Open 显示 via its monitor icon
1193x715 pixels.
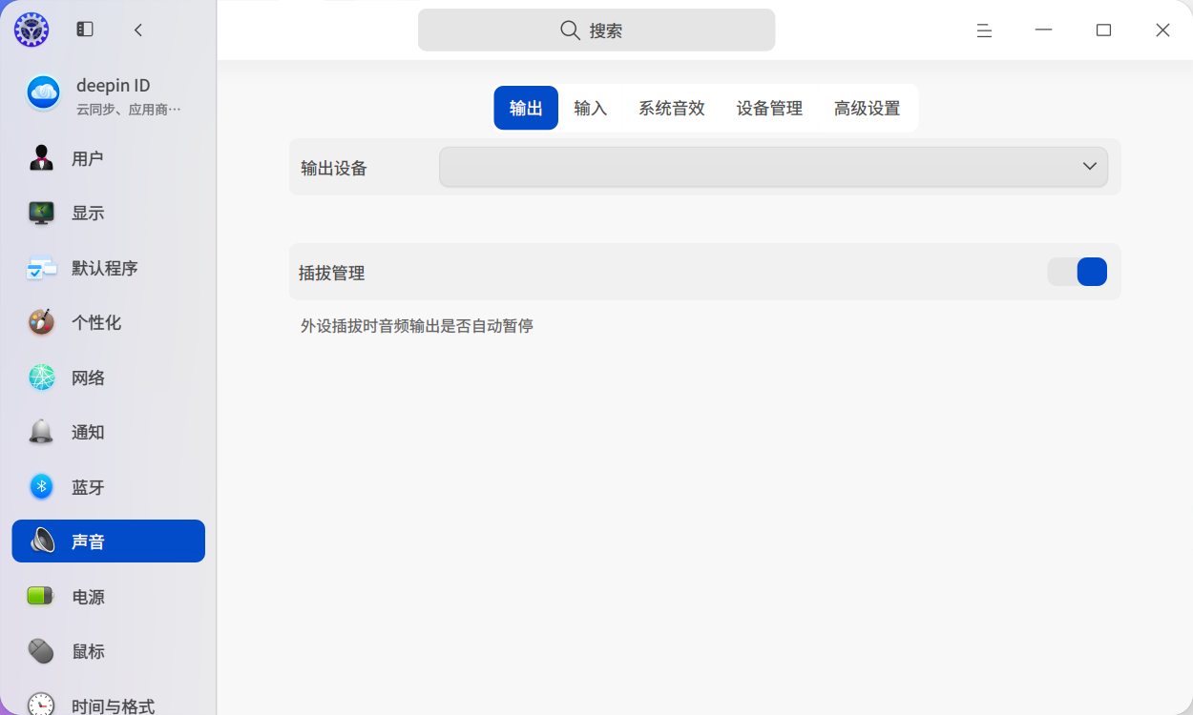click(x=41, y=213)
